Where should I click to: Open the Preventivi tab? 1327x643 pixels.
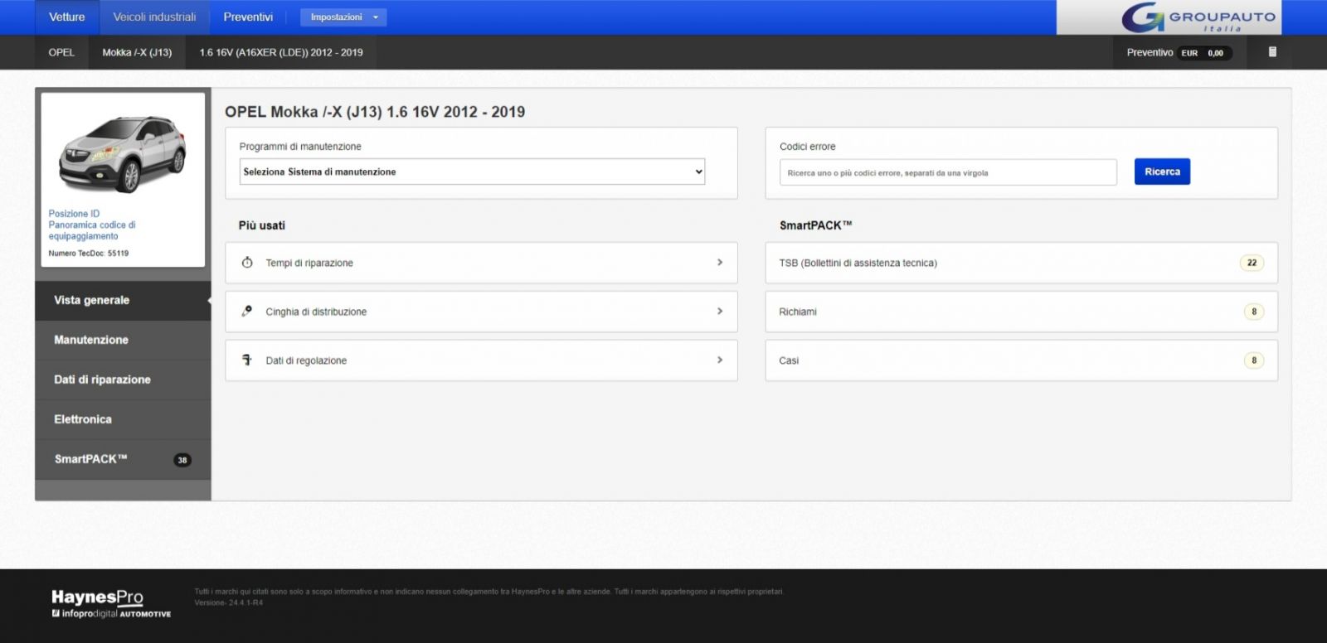coord(248,17)
